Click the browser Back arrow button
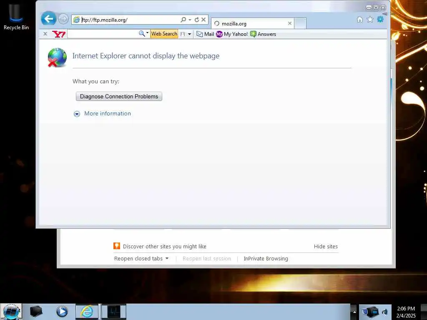427x320 pixels. pos(48,19)
